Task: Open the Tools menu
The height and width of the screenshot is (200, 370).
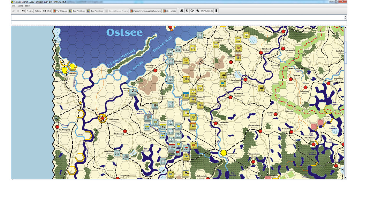Action: pos(20,6)
